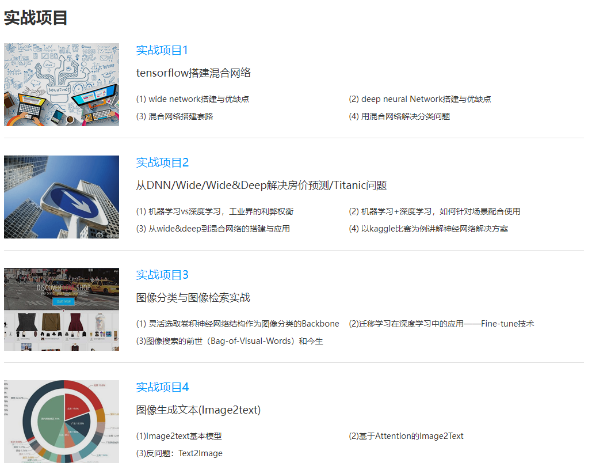Click item (3) mentioning Bag-of-Visual-Words
615x466 pixels.
tap(230, 341)
